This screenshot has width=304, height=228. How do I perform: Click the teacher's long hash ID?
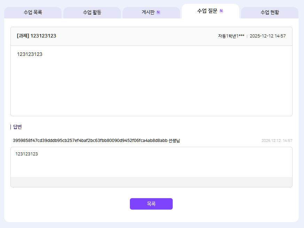90,141
